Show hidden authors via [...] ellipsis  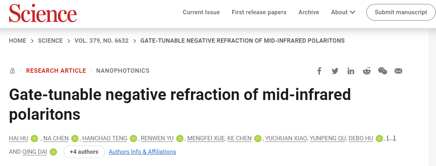391,138
